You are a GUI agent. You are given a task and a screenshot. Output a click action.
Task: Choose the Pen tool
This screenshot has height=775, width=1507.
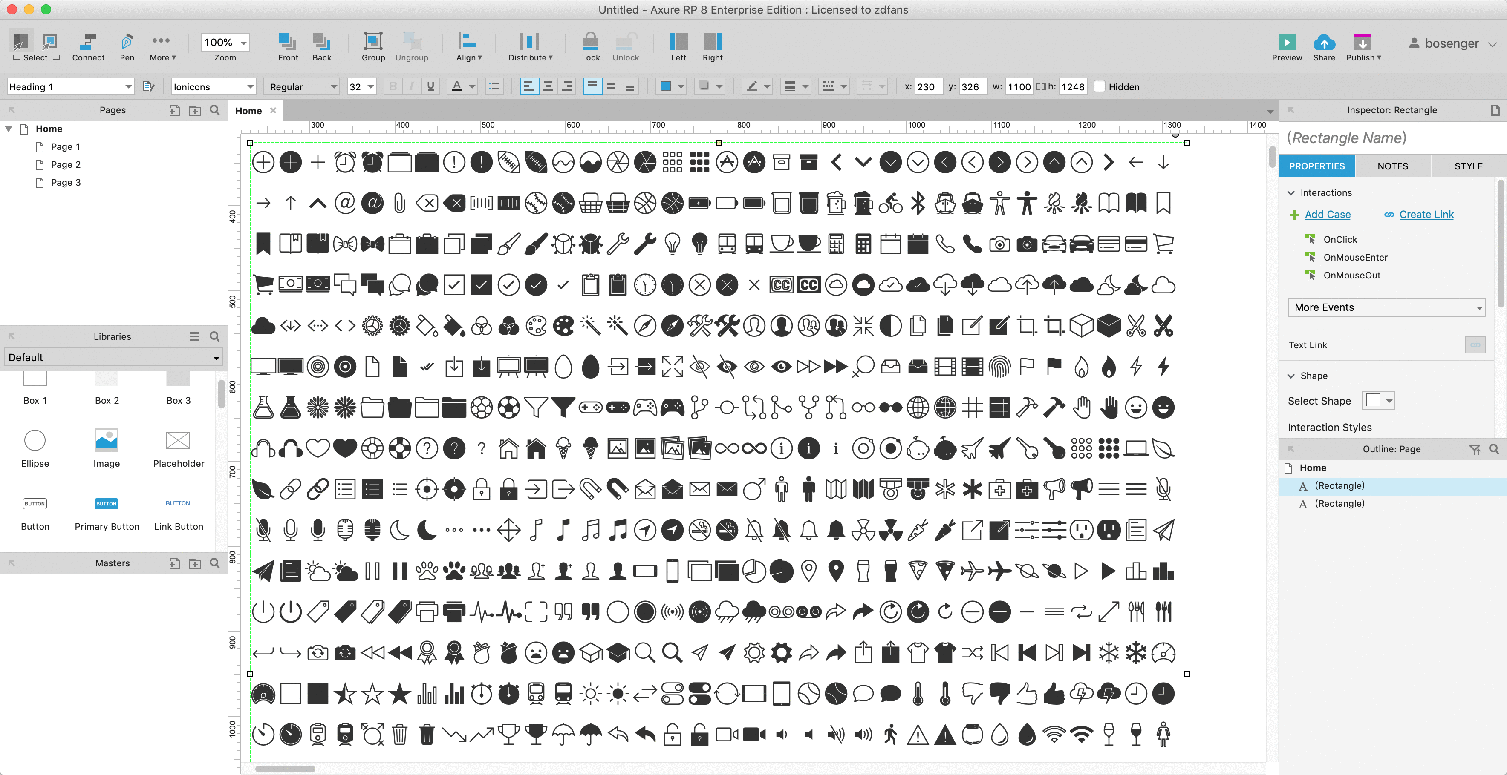coord(127,47)
